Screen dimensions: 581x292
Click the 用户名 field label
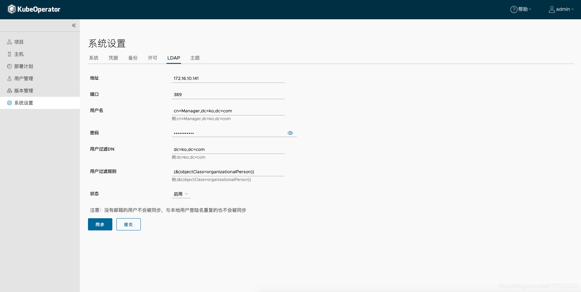[96, 111]
